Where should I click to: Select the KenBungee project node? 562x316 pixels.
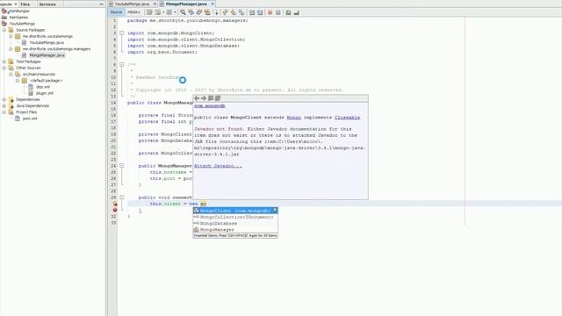coord(19,11)
